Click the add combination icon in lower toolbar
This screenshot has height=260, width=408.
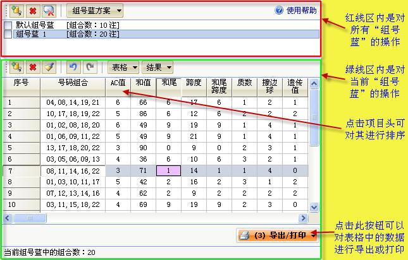click(x=17, y=67)
